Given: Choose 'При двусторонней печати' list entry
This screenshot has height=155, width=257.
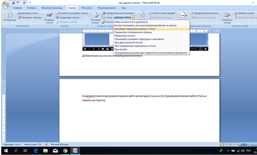Looking at the screenshot, I should [x=128, y=42].
